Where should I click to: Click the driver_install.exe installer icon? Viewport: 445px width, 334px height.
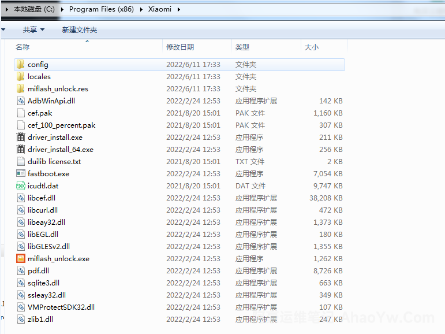[x=21, y=138]
